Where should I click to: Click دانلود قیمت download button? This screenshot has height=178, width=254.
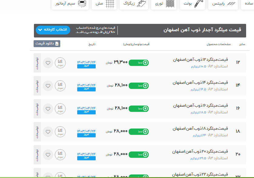click(47, 44)
